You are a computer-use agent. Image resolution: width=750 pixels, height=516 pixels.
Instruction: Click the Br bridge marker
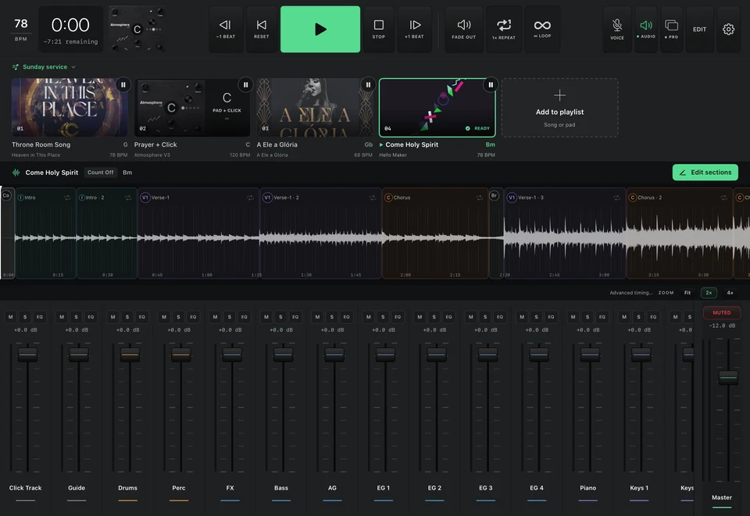tap(494, 195)
